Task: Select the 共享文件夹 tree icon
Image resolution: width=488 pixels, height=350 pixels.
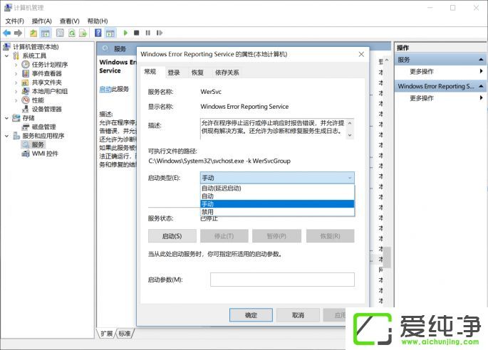Action: 26,83
